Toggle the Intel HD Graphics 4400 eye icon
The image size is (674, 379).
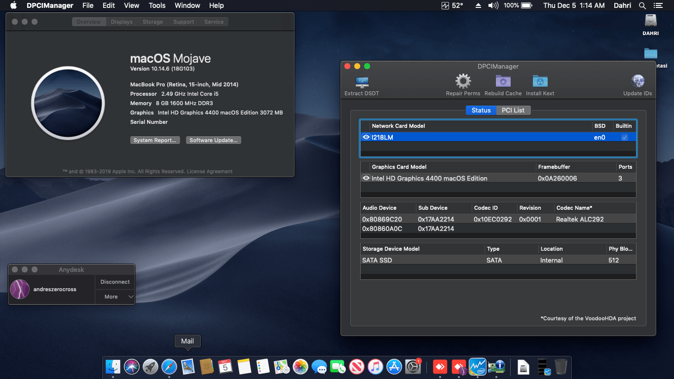click(x=366, y=178)
